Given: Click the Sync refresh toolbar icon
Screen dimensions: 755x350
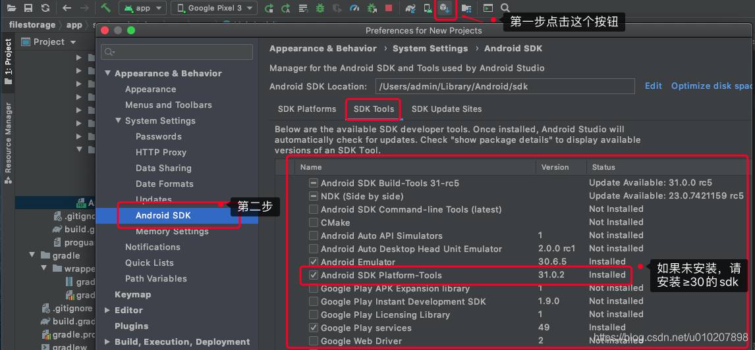Looking at the screenshot, I should point(45,8).
